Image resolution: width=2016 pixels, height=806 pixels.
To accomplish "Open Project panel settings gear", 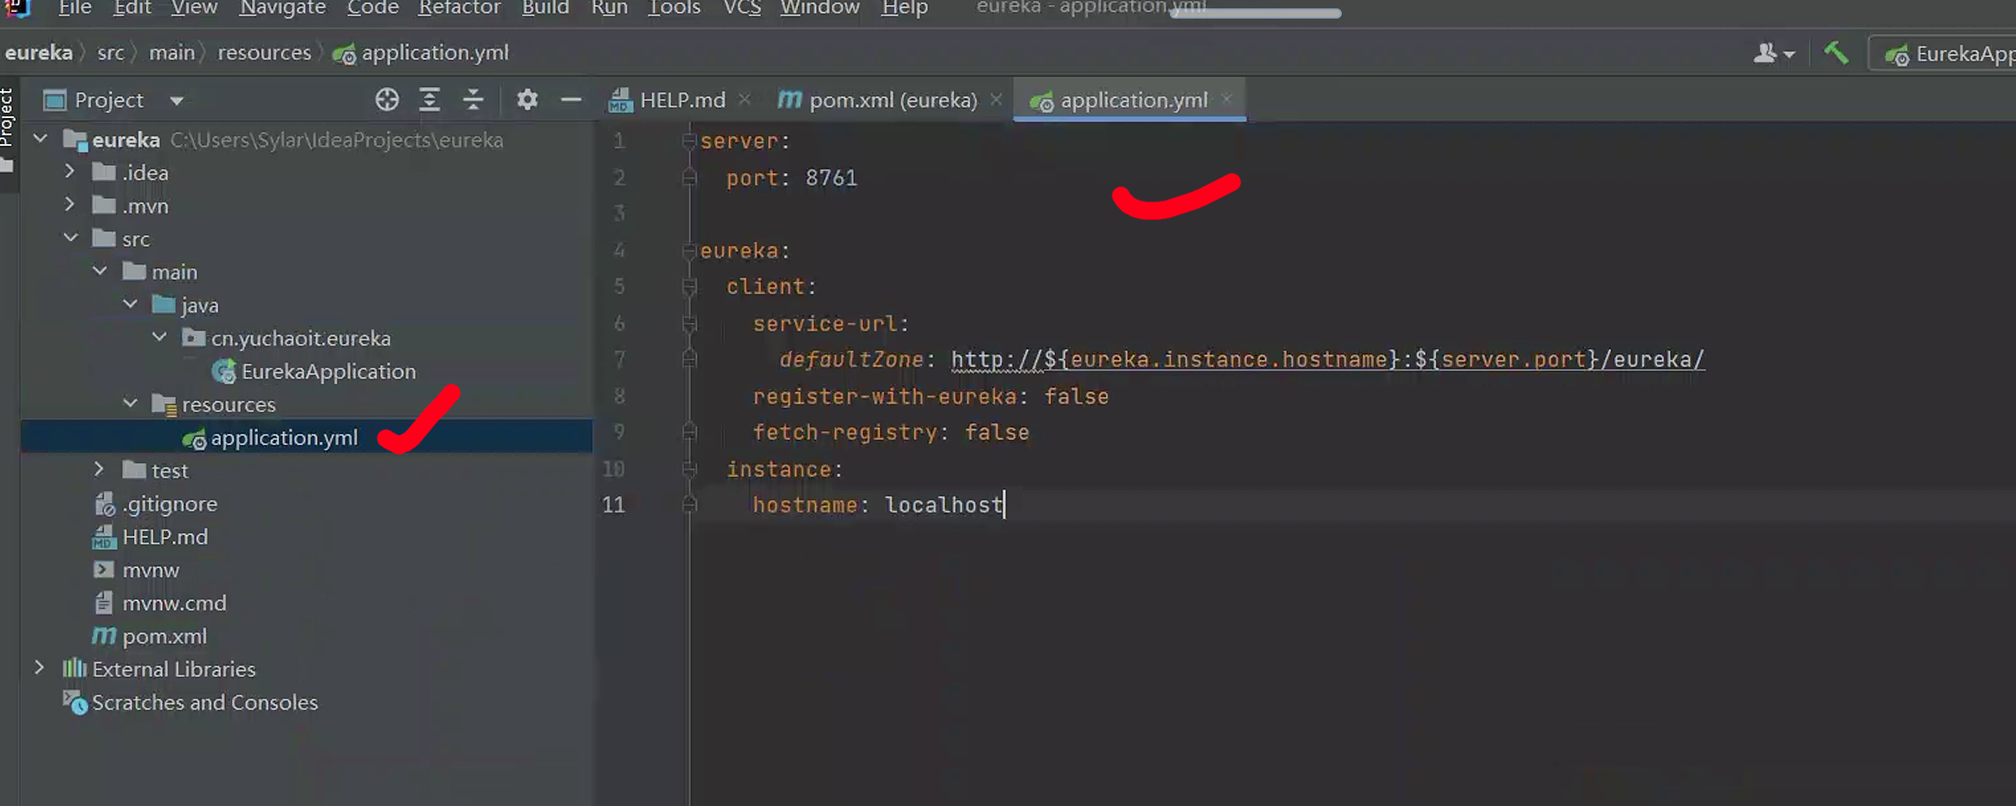I will coord(528,99).
